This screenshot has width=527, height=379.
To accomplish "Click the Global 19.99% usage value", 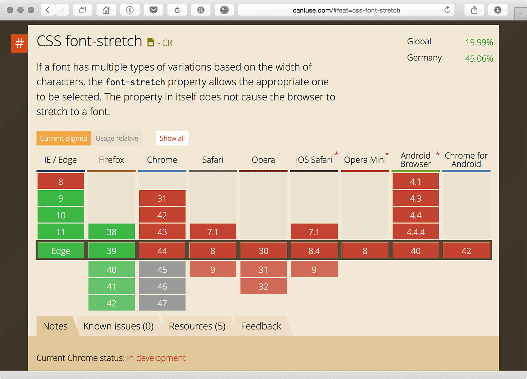I will (479, 42).
